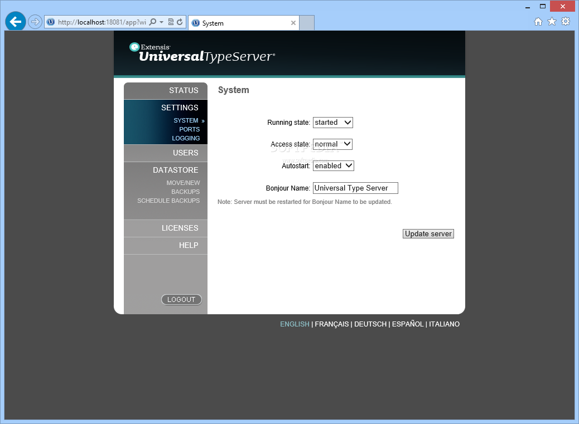Viewport: 579px width, 424px height.
Task: Open BACKUPS datastore page
Action: tap(185, 192)
